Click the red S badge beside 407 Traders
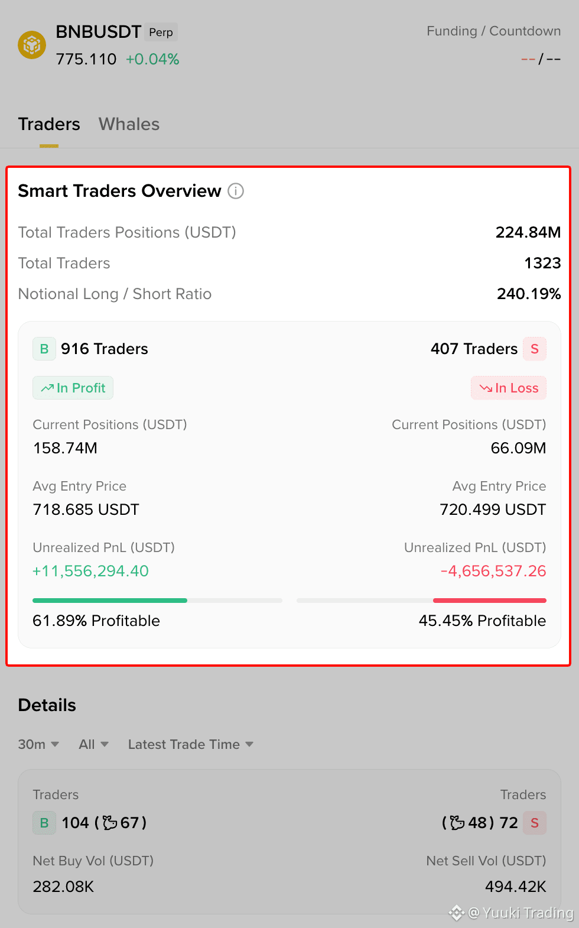The height and width of the screenshot is (928, 579). (535, 349)
